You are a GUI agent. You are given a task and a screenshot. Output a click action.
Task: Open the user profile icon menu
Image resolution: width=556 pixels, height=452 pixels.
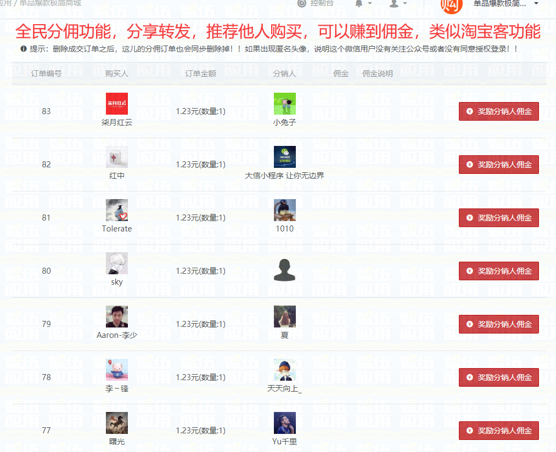point(394,3)
